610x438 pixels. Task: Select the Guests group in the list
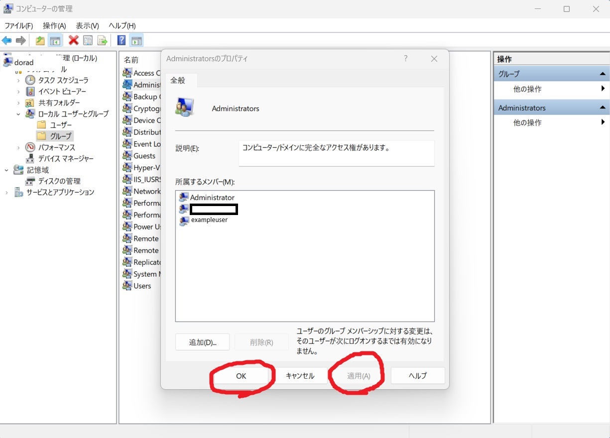tap(144, 156)
